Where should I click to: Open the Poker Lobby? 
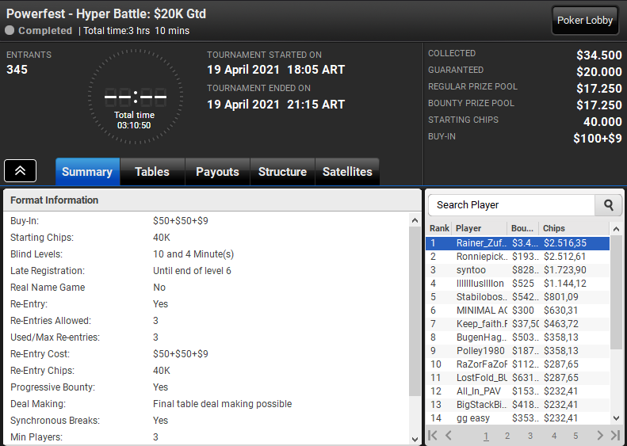tap(585, 21)
